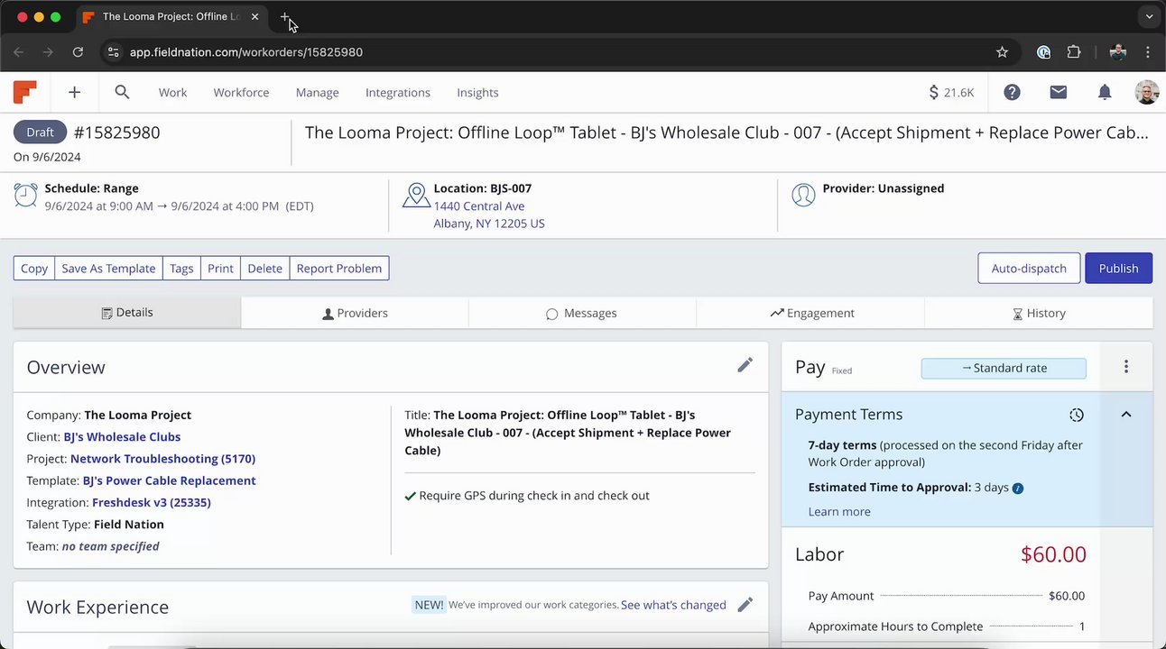The width and height of the screenshot is (1166, 649).
Task: Open the History tab
Action: pyautogui.click(x=1039, y=313)
